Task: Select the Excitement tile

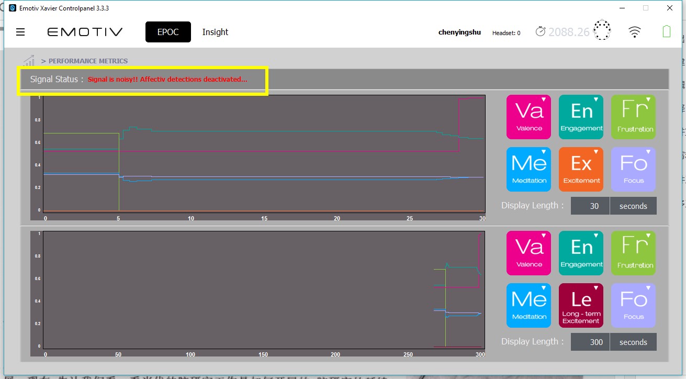Action: pyautogui.click(x=581, y=170)
